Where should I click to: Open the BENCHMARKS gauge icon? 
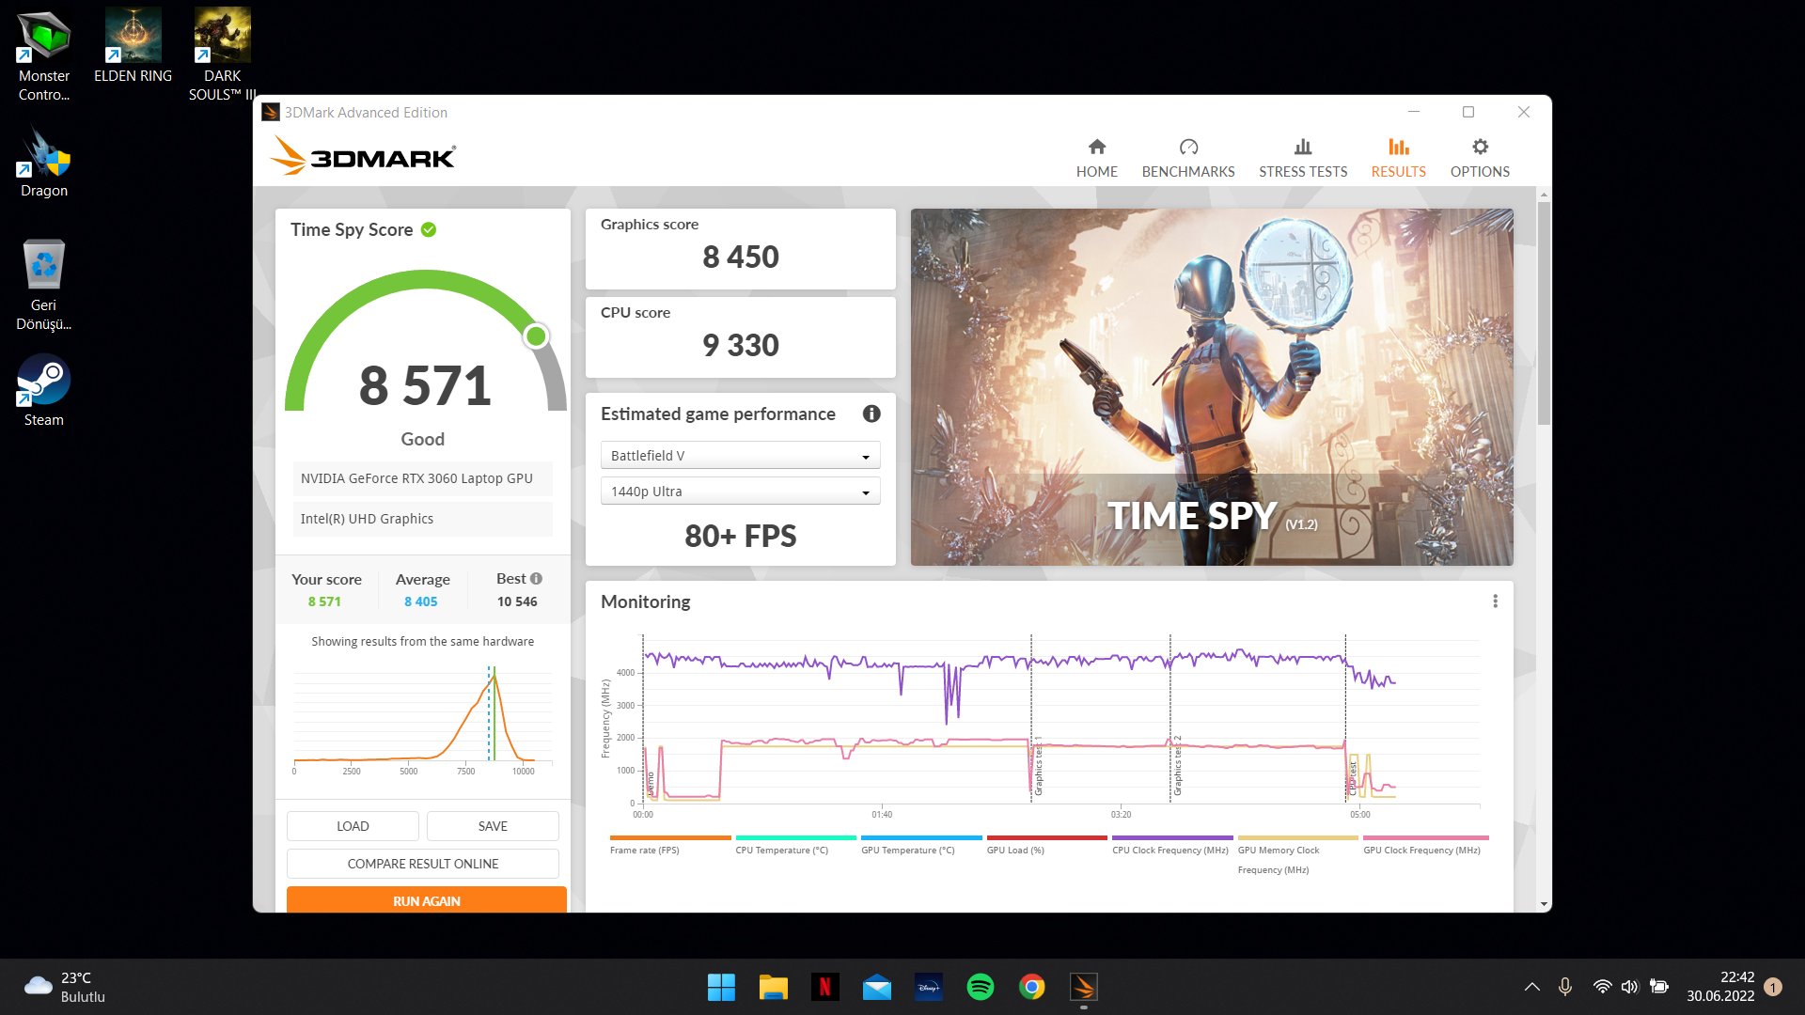[1188, 148]
